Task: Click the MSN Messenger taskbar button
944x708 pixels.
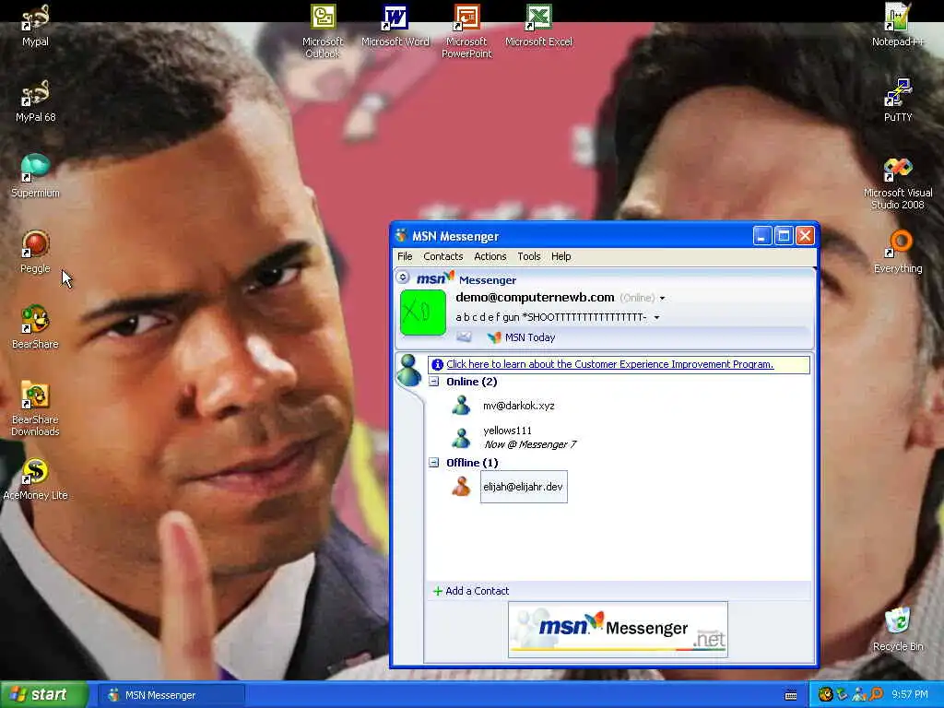Action: click(171, 695)
